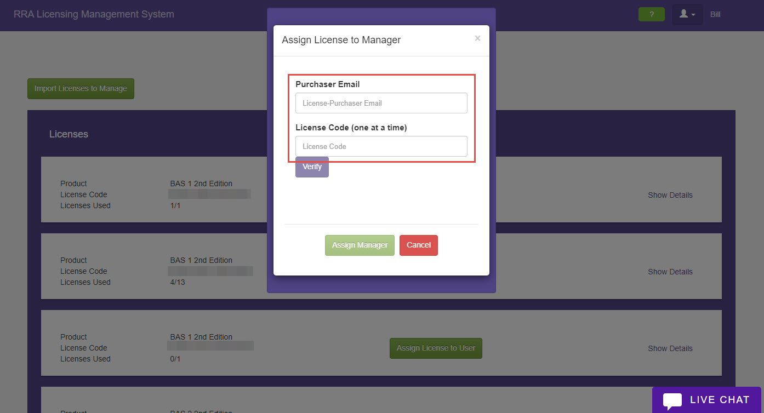Click the Assign License to Manager dialog title

point(341,39)
